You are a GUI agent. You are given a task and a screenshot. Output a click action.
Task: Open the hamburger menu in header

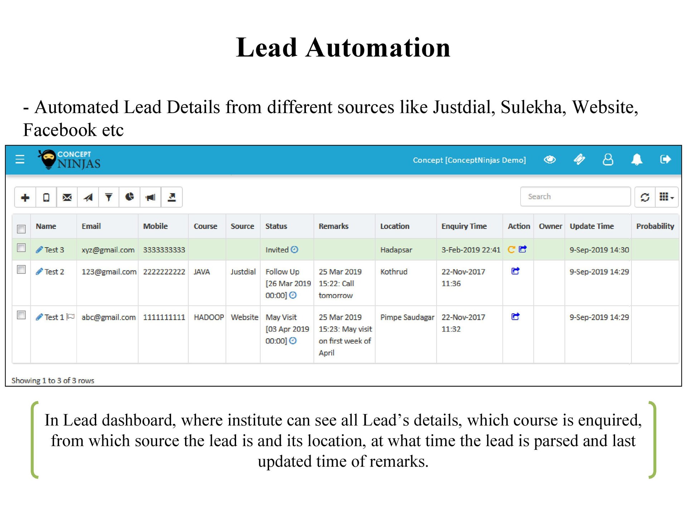[20, 159]
